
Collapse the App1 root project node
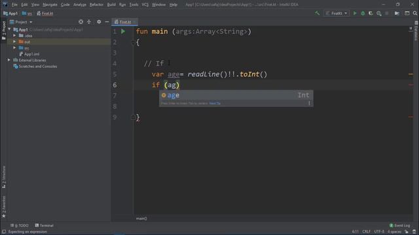coord(10,29)
